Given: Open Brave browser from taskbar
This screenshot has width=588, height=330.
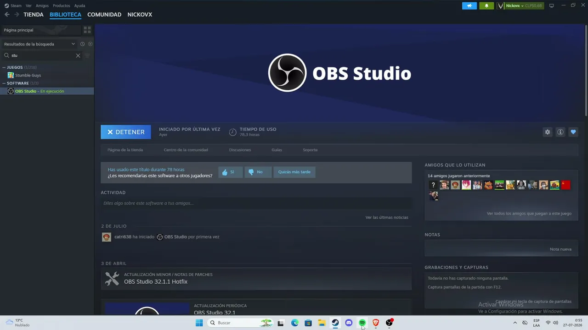Looking at the screenshot, I should [x=376, y=323].
